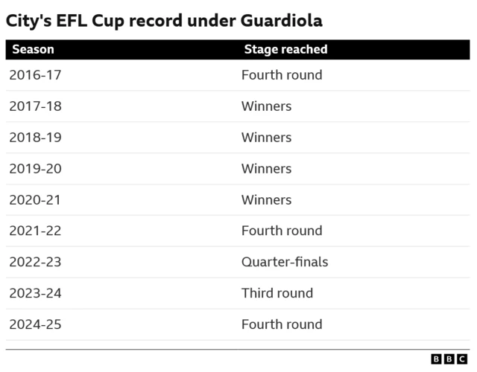
Task: Click the BBC logo
Action: coord(449,359)
